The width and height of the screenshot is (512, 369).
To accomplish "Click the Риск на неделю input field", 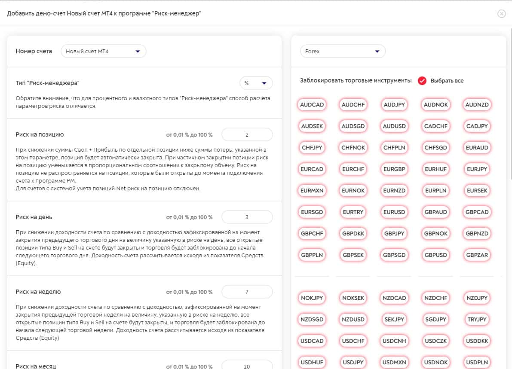I will coord(247,292).
